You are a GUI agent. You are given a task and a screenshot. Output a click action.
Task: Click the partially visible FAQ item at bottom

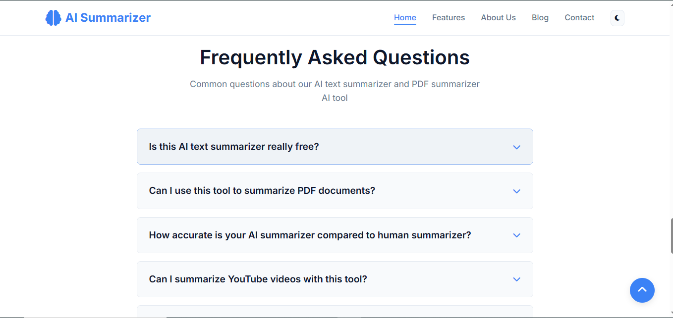pyautogui.click(x=335, y=312)
